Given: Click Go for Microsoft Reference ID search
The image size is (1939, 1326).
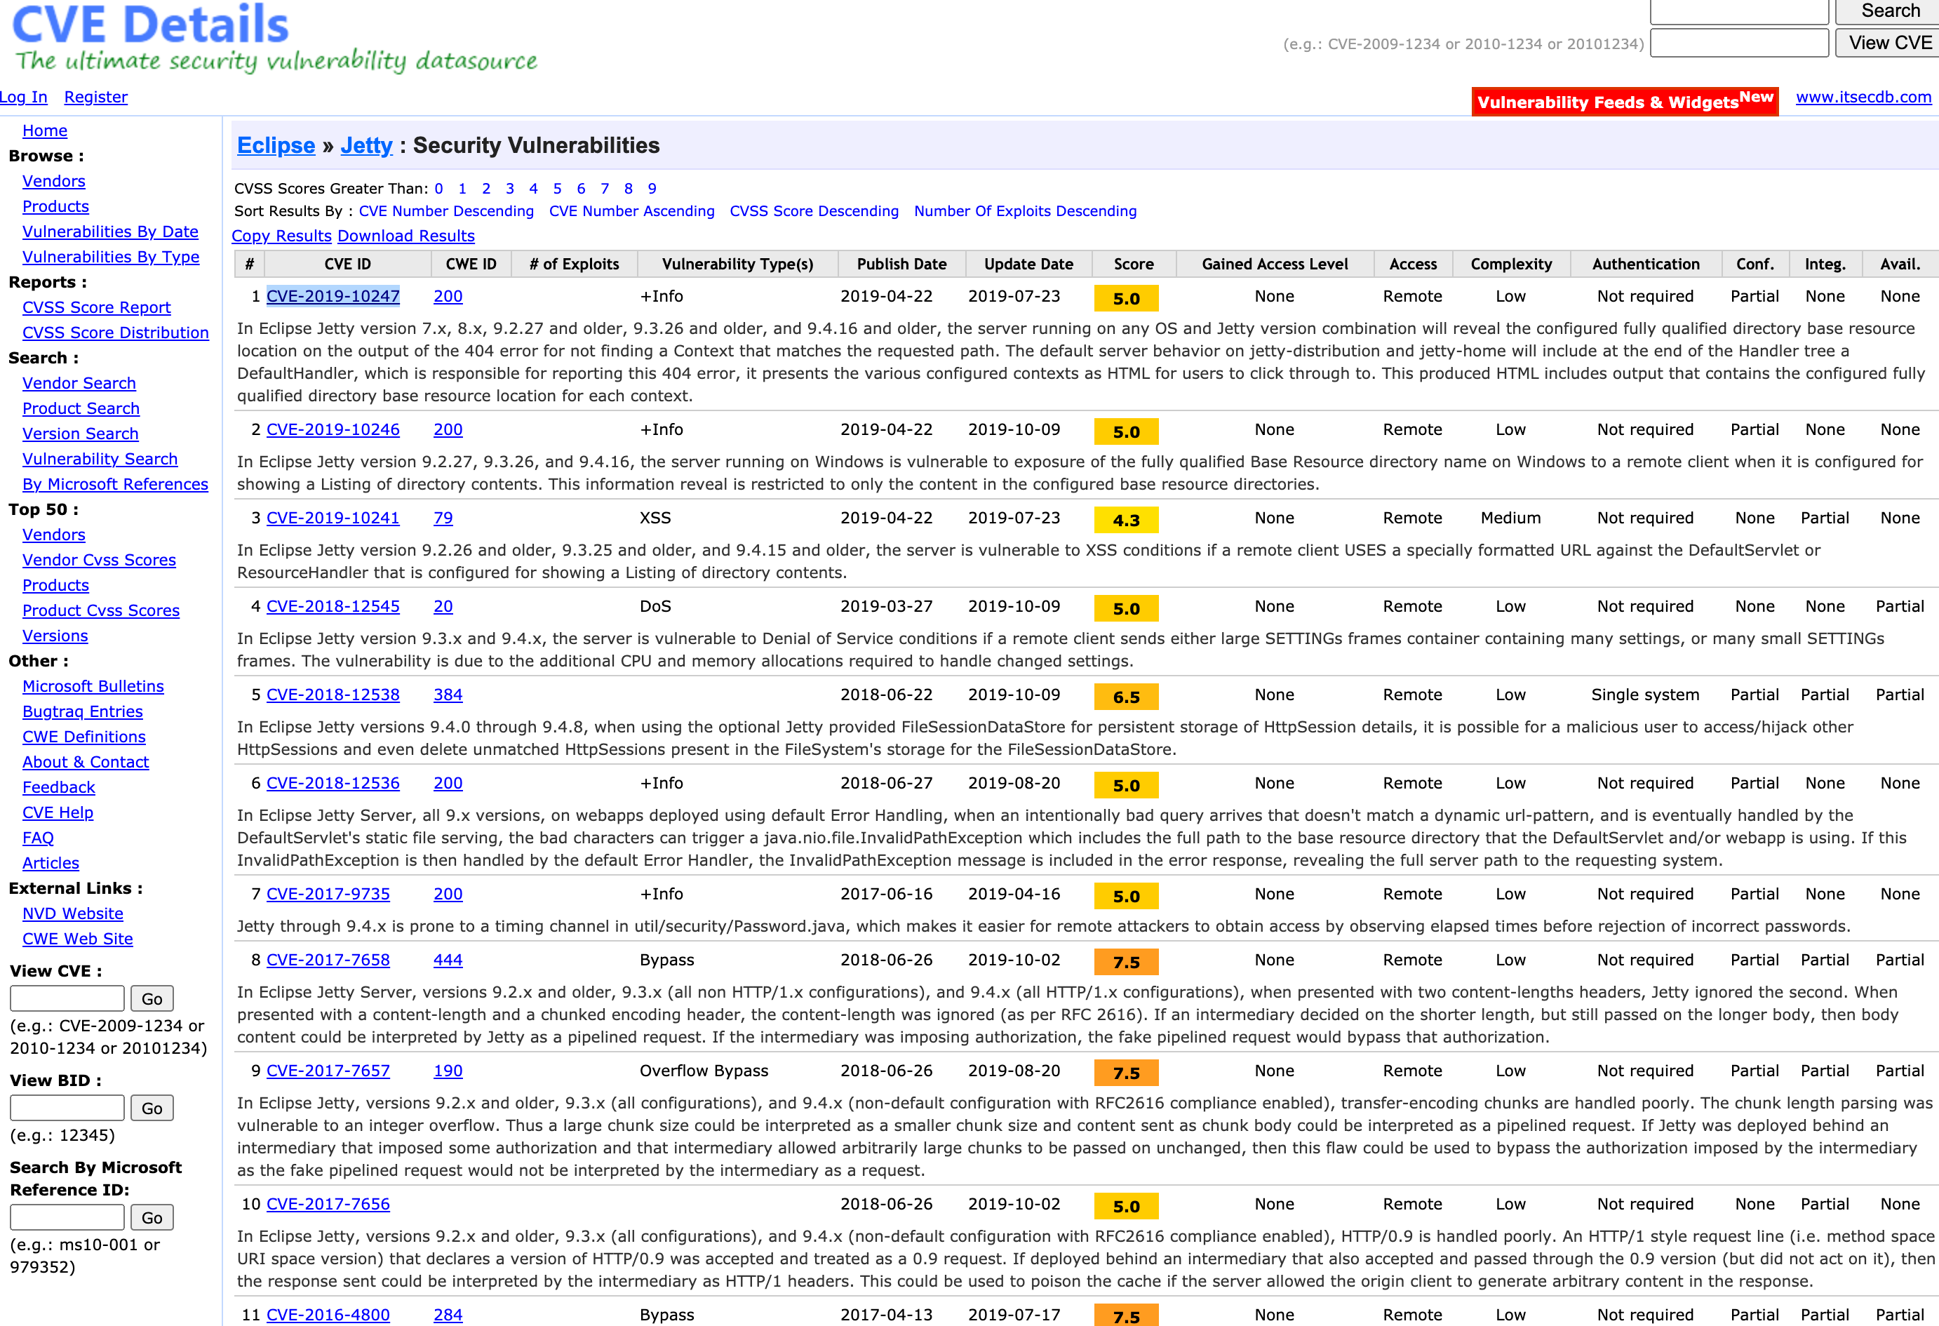Looking at the screenshot, I should coord(152,1217).
